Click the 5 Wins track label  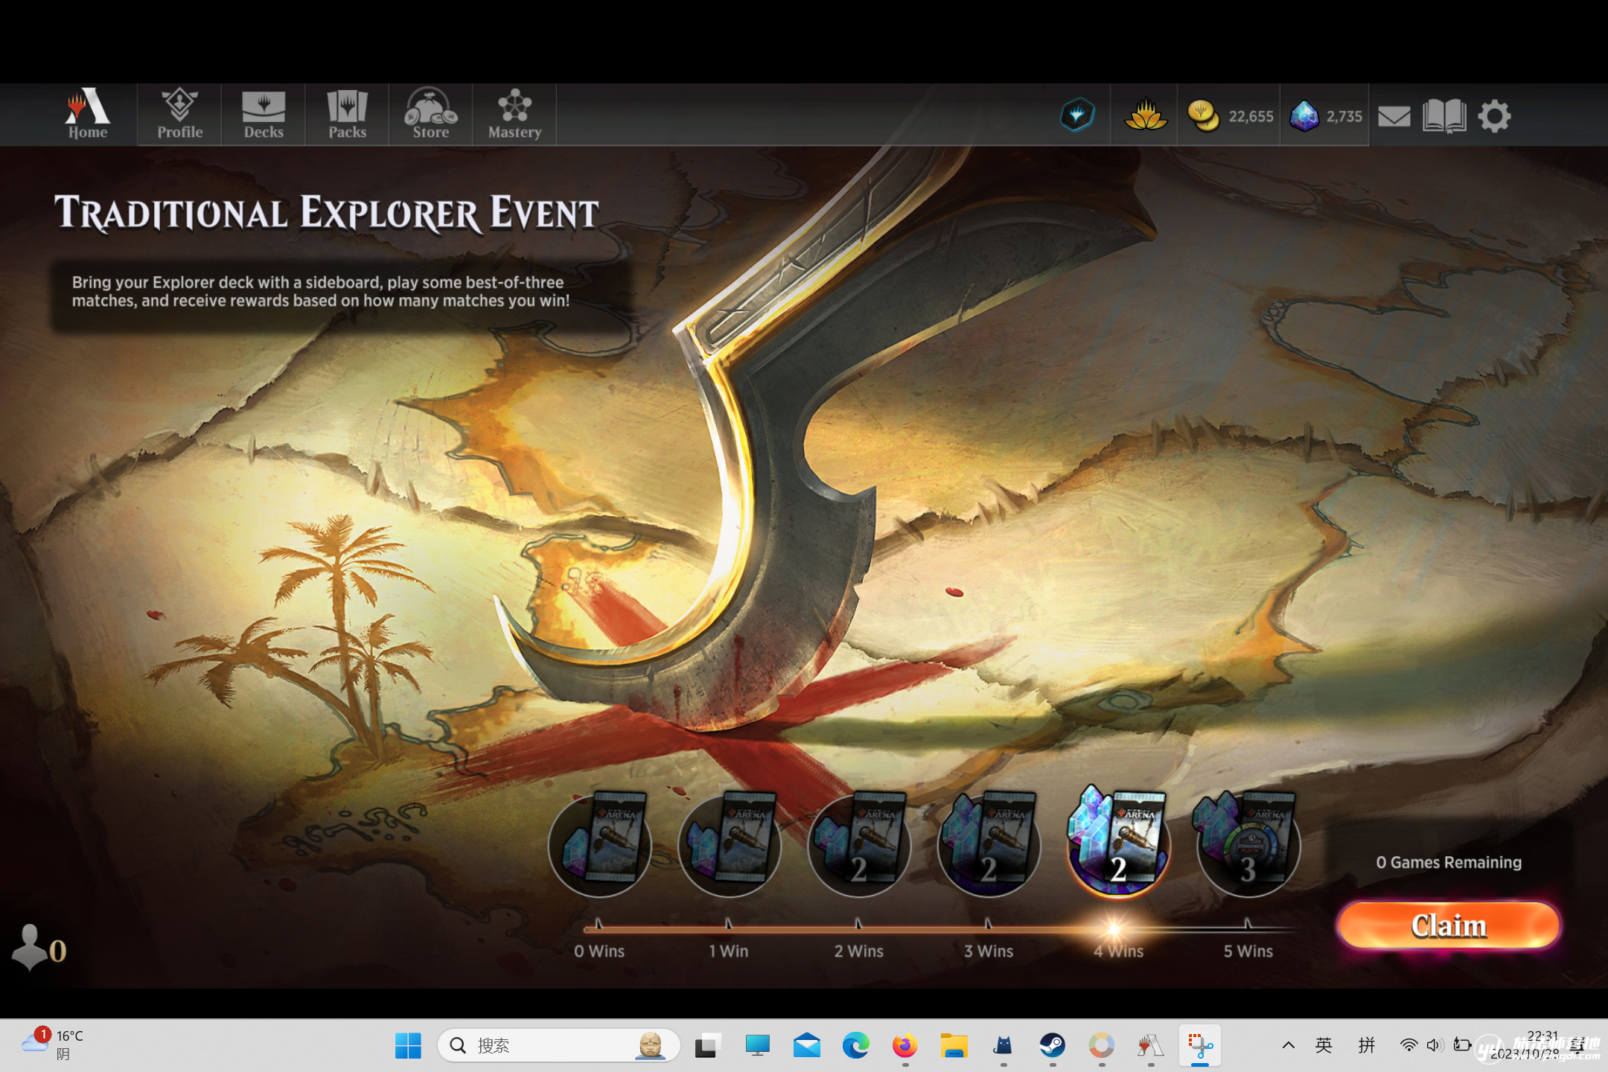(1248, 951)
